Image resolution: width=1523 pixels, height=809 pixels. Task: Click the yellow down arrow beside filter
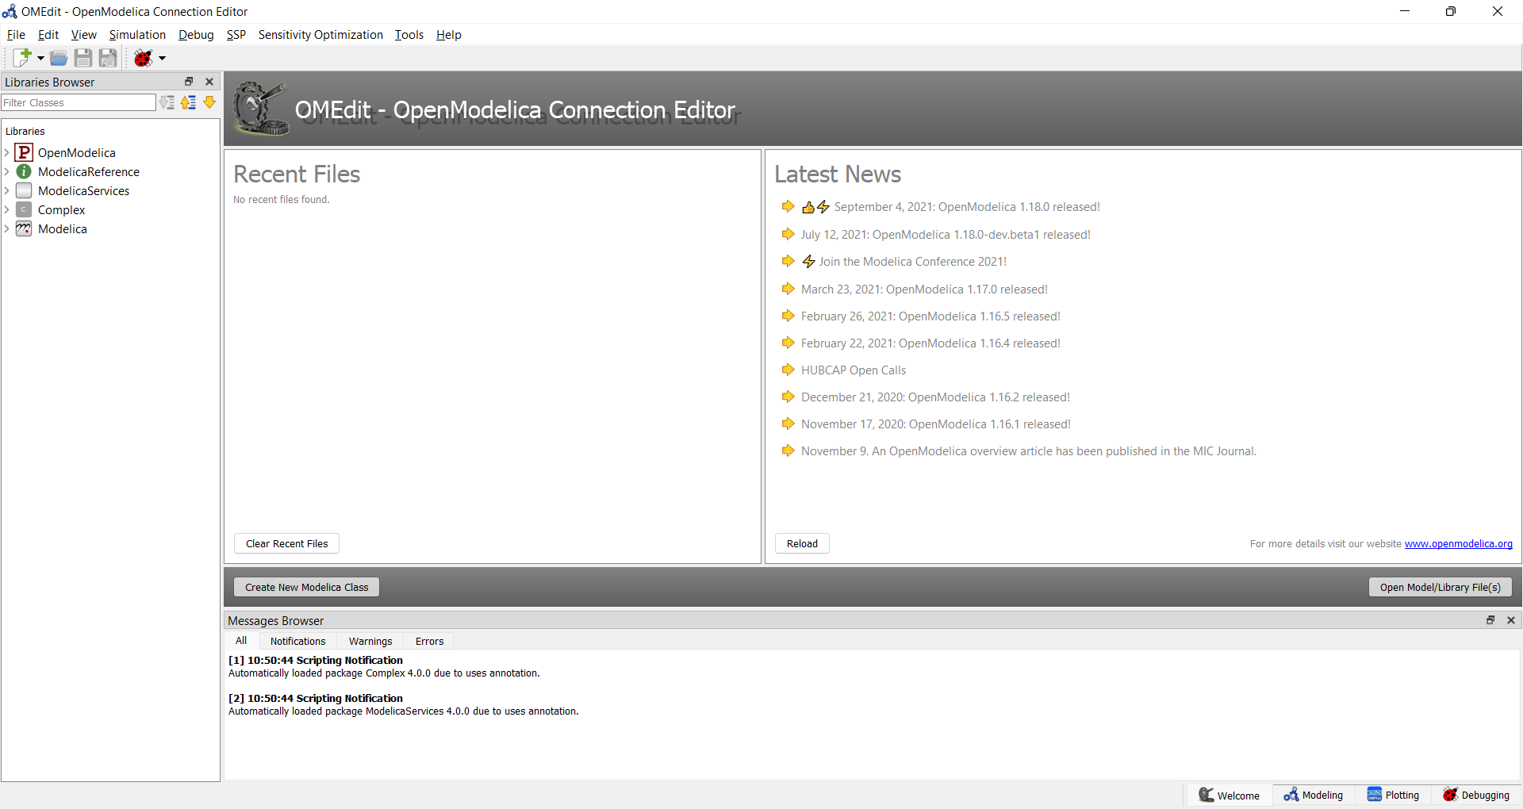[x=209, y=102]
